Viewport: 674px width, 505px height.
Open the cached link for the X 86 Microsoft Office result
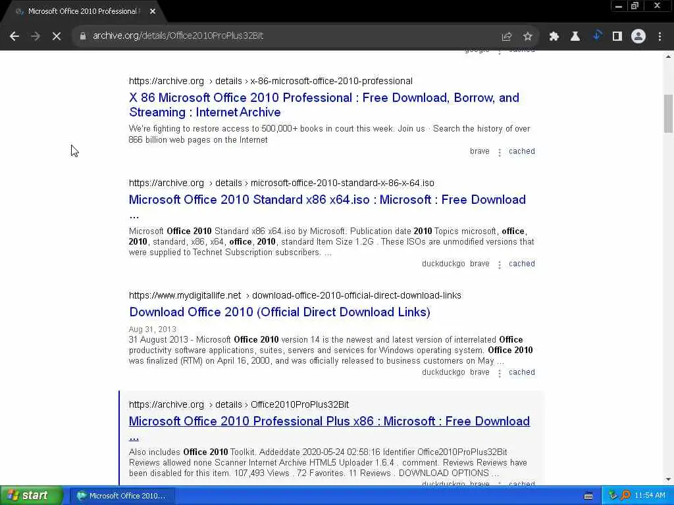(522, 151)
